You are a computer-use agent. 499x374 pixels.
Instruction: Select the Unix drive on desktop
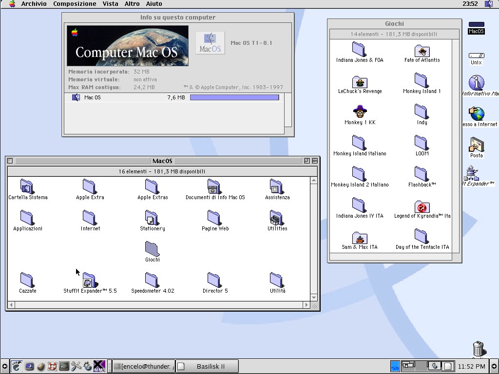click(x=477, y=58)
